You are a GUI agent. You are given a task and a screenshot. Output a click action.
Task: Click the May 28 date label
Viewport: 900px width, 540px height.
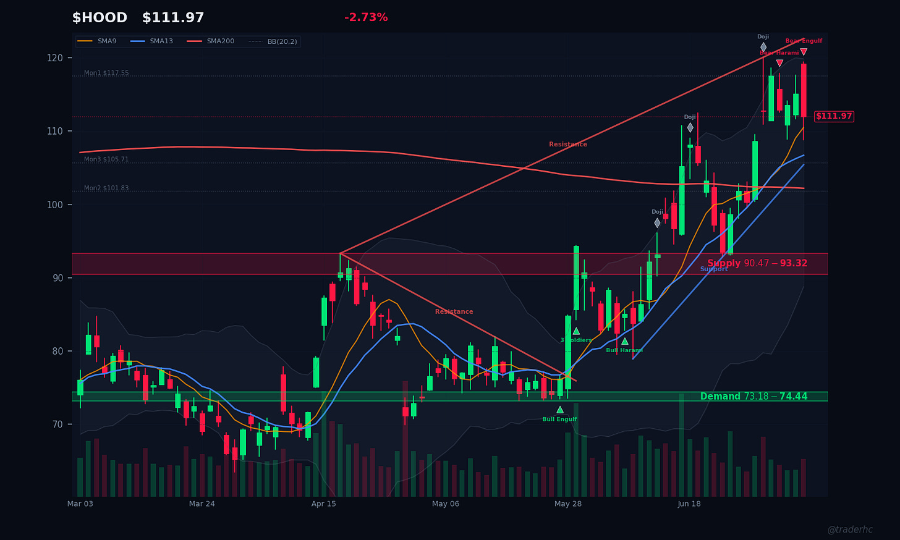568,504
